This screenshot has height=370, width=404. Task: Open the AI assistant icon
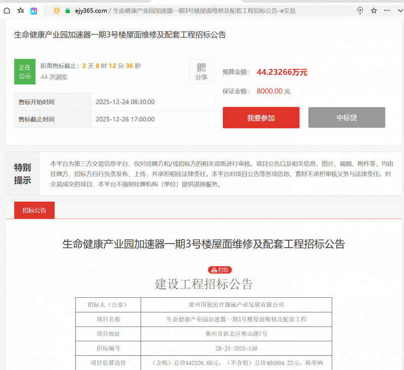pos(34,10)
